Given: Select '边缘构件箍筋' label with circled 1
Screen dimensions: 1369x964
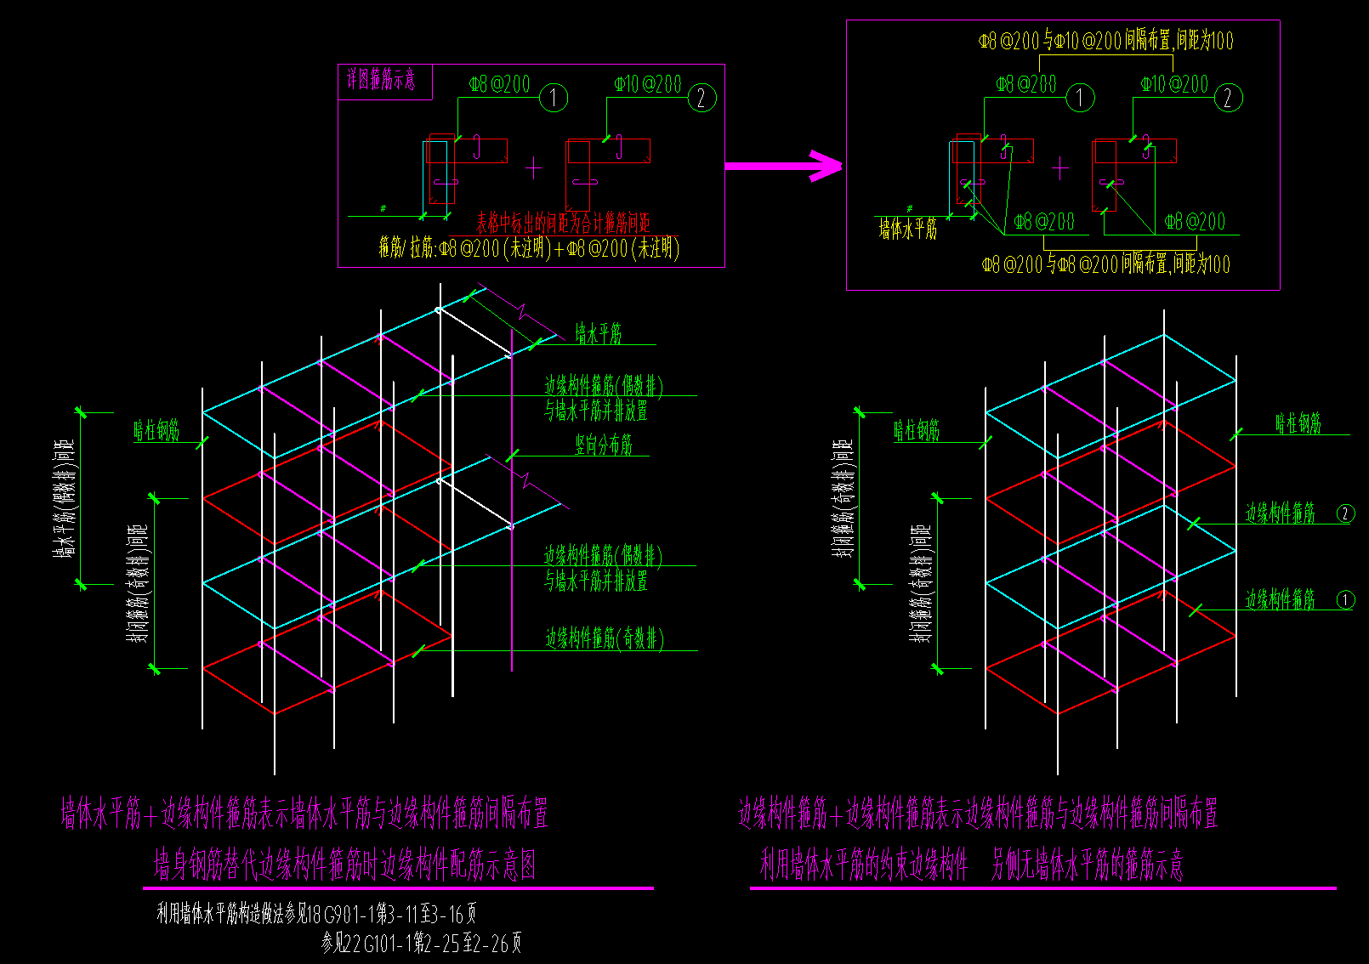Looking at the screenshot, I should click(1281, 600).
